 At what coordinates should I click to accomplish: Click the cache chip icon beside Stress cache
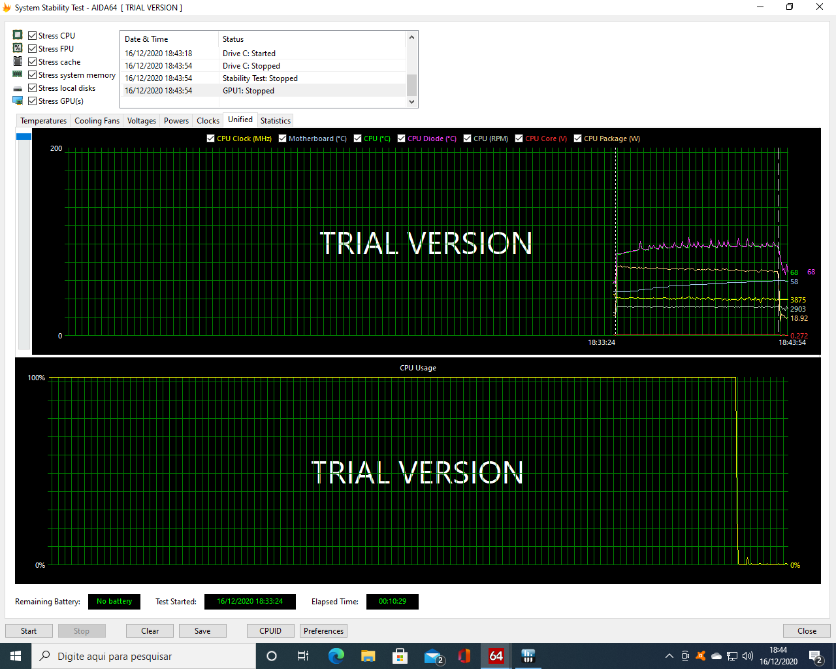pos(18,61)
